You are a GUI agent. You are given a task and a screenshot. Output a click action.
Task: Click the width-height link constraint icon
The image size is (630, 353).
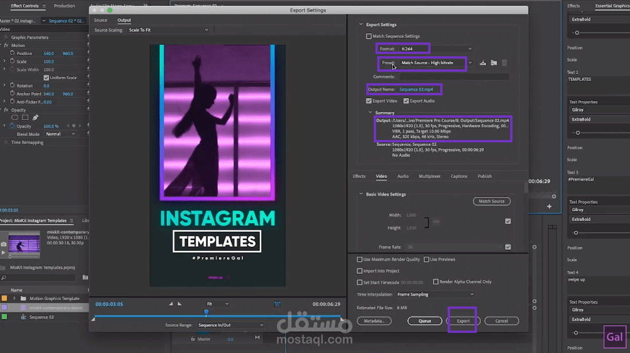point(436,222)
